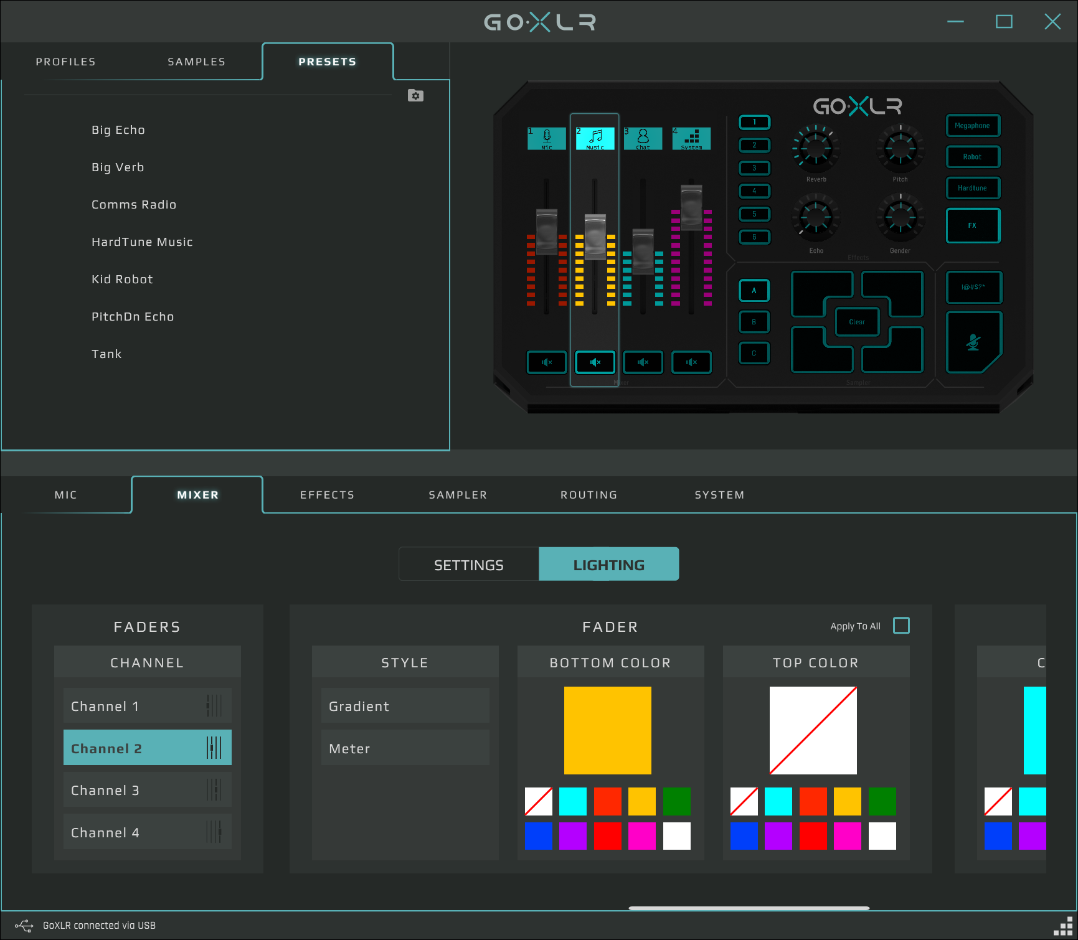1078x940 pixels.
Task: Choose the Gradient fader style
Action: tap(405, 706)
